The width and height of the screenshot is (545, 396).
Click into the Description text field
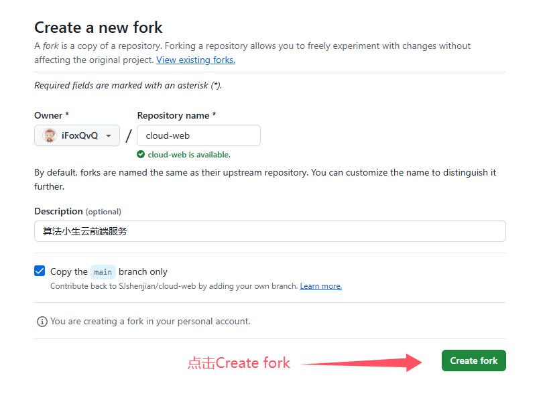269,231
